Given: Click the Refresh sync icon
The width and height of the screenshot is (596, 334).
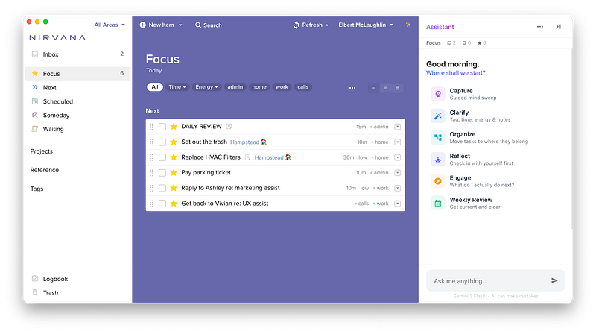Looking at the screenshot, I should (297, 25).
